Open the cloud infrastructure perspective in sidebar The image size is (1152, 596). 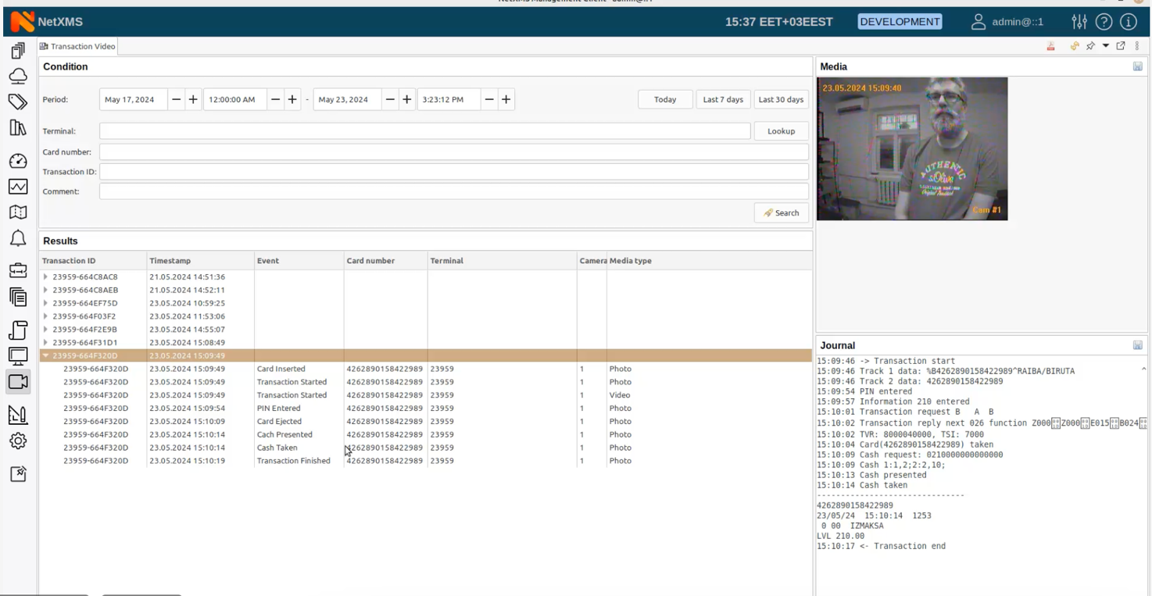coord(18,76)
